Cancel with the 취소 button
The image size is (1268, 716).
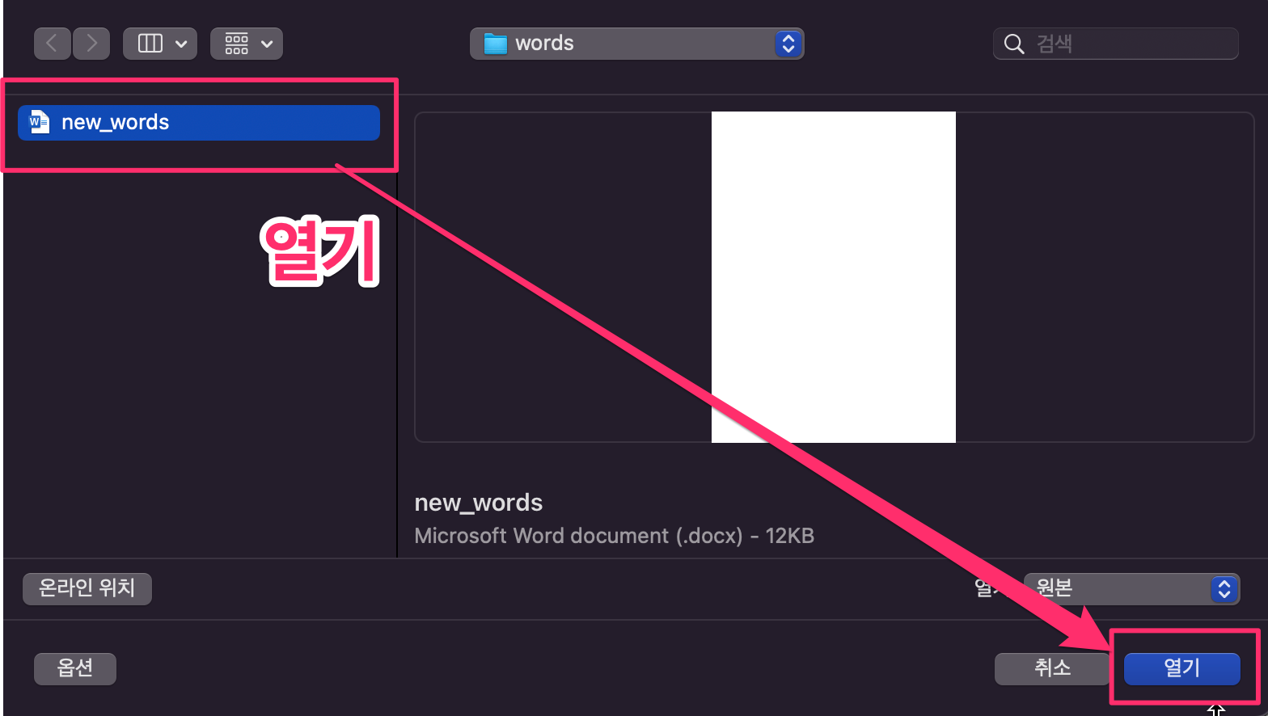coord(1052,668)
